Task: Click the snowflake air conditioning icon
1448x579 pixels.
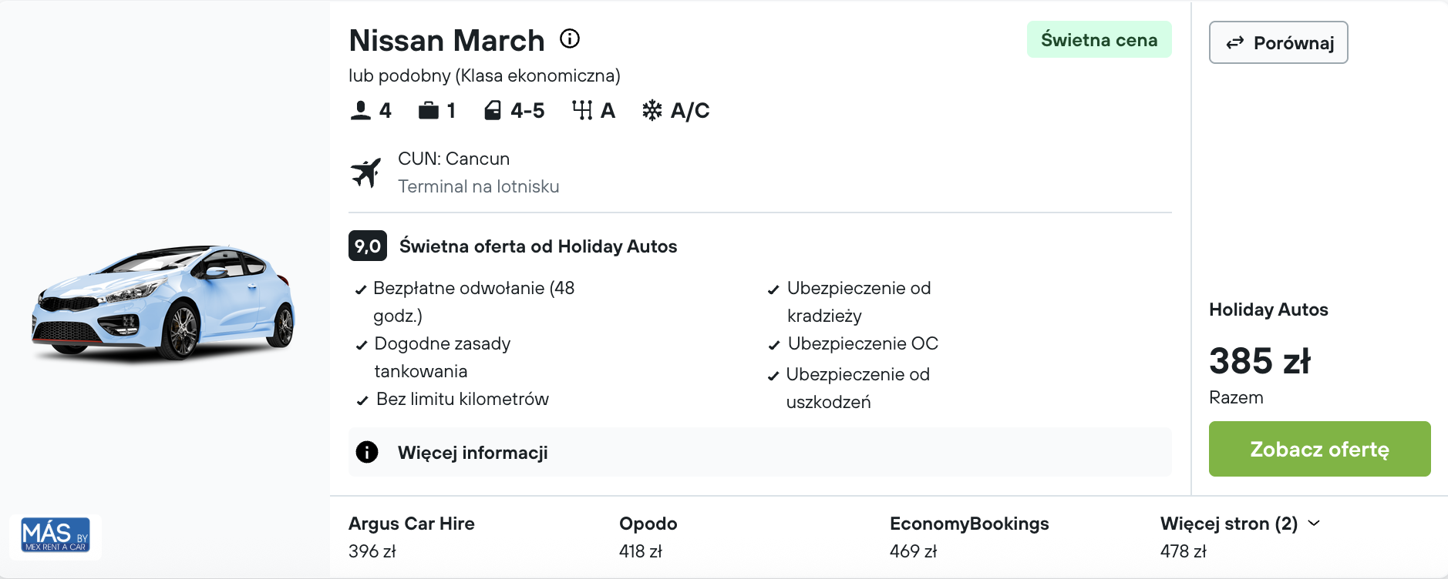Action: click(x=652, y=111)
